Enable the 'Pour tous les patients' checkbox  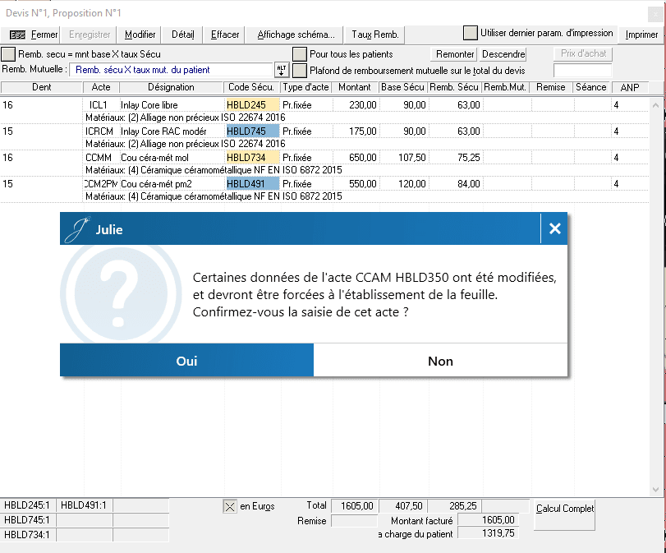click(301, 54)
